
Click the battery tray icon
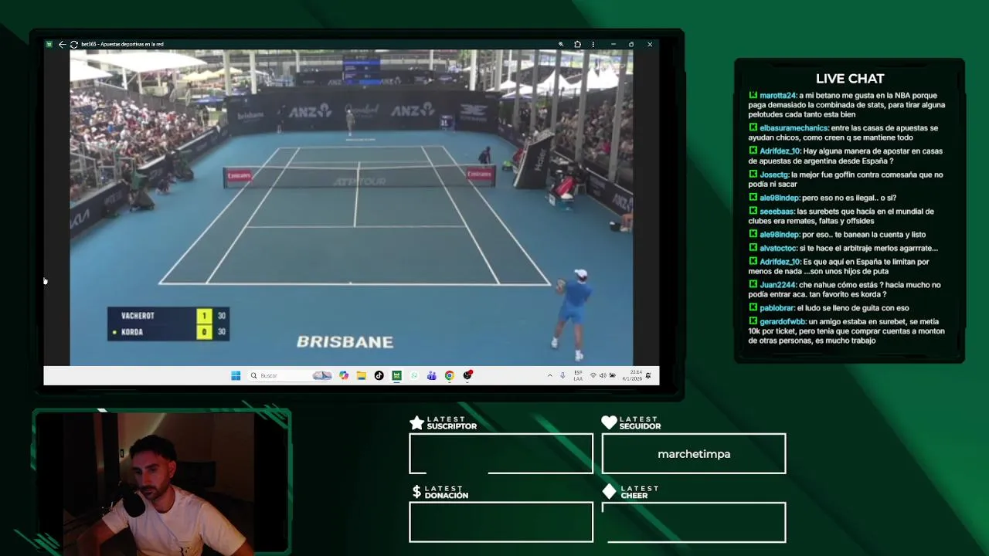(613, 375)
